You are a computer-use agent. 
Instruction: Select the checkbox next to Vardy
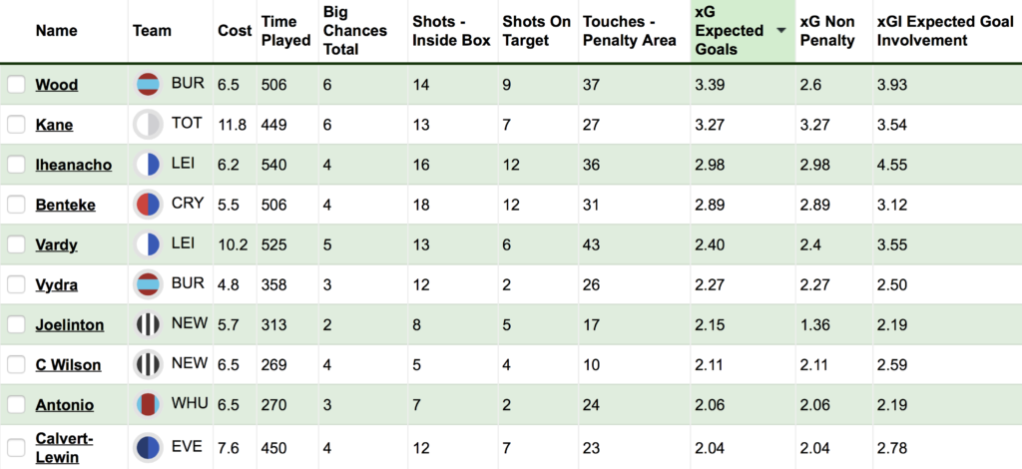click(16, 244)
